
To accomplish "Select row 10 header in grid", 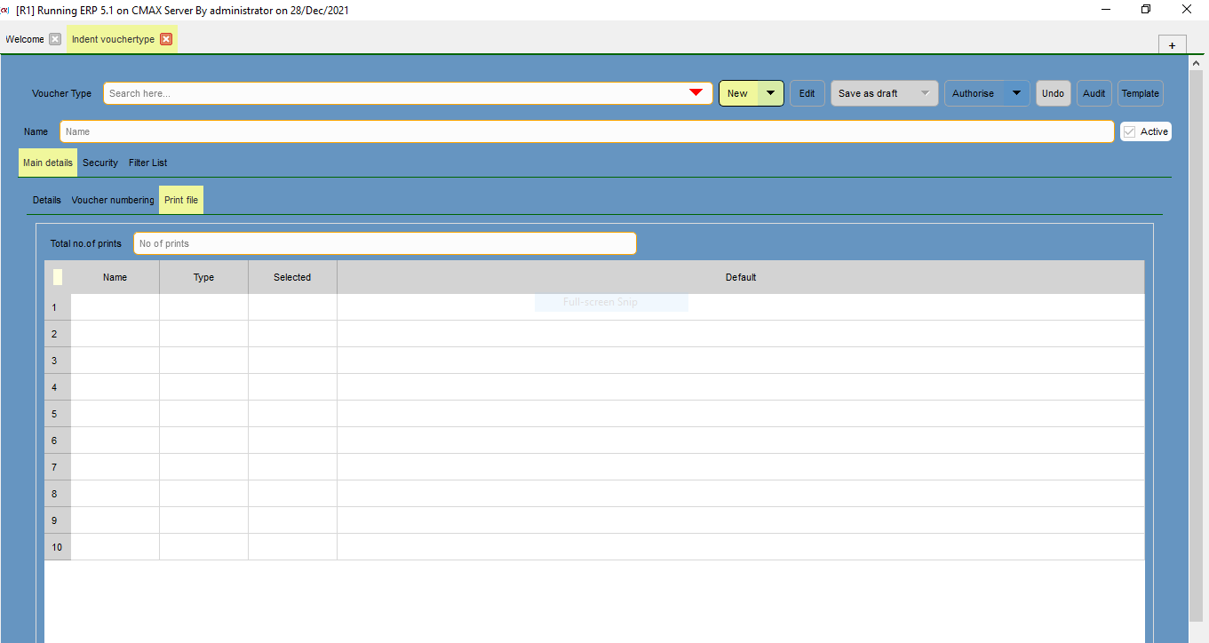I will (x=58, y=547).
